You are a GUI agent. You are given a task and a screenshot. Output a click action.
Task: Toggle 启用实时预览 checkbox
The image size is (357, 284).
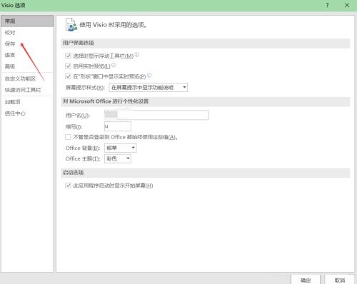click(x=68, y=66)
